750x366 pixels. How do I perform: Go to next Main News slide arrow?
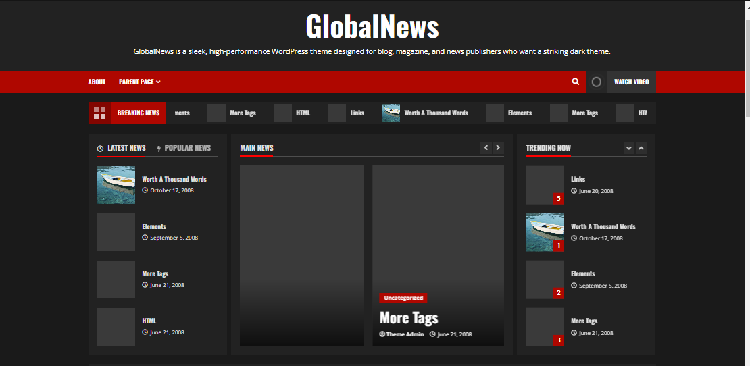tap(499, 148)
